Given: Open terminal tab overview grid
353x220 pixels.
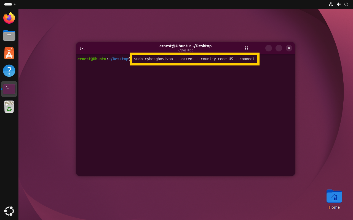Looking at the screenshot, I should pyautogui.click(x=247, y=48).
